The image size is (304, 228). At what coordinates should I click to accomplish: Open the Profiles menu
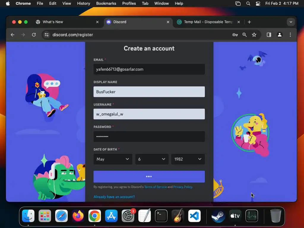click(129, 4)
